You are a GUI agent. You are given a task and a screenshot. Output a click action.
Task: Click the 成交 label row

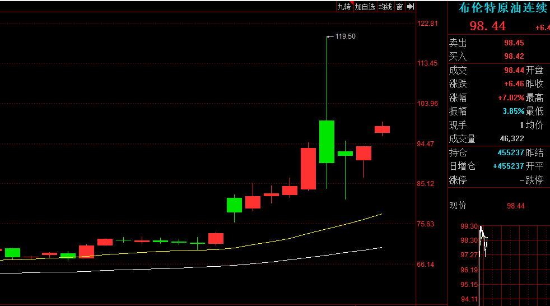(x=458, y=70)
